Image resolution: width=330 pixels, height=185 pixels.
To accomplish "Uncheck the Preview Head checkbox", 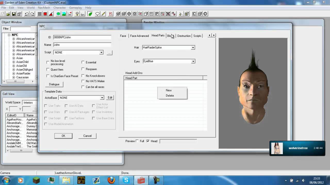I will (x=148, y=141).
